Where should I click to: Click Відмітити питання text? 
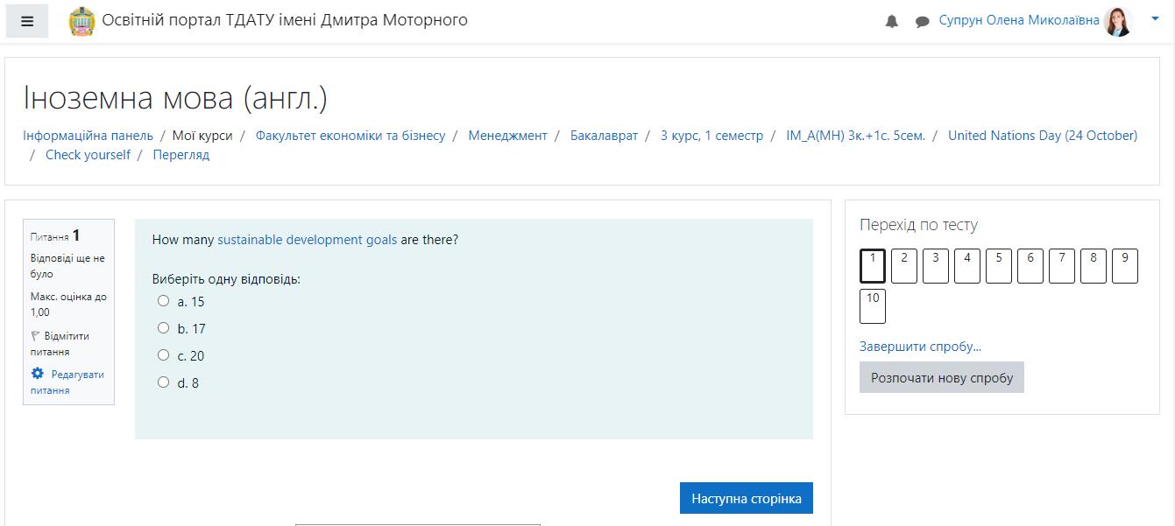pyautogui.click(x=60, y=343)
